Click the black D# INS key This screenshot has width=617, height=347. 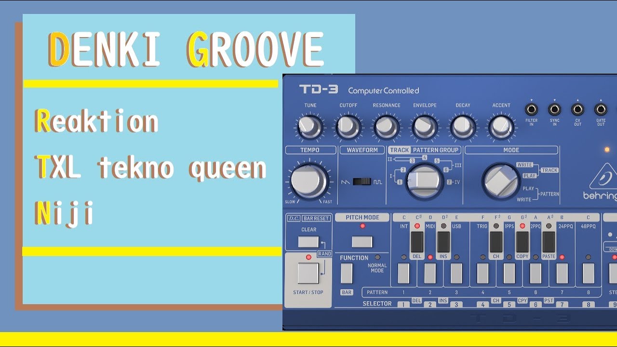(x=443, y=242)
